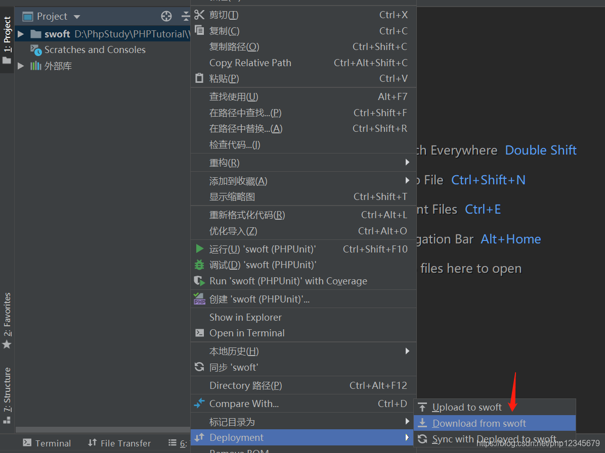
Task: Open the Terminal tool window tab
Action: [47, 443]
